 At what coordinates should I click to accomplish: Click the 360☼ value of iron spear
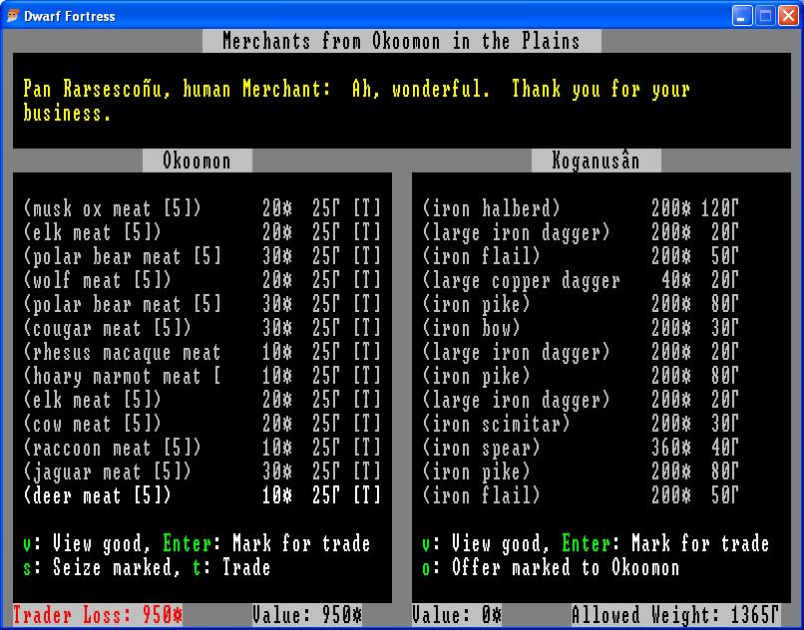click(x=671, y=448)
